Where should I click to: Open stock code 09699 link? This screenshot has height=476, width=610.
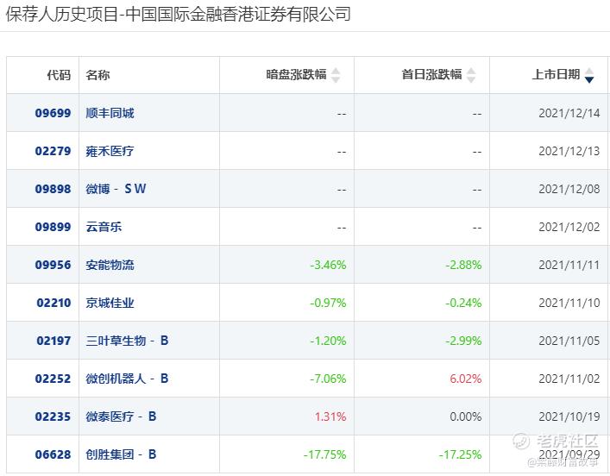53,113
